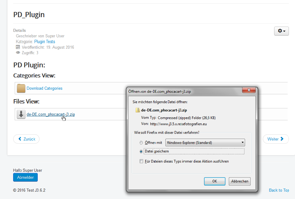This screenshot has height=199, width=295.
Task: Click the calendar icon next to Veröffentlicht
Action: (x=18, y=47)
